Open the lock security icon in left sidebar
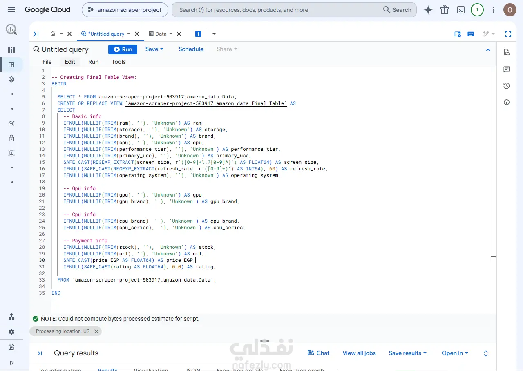523x371 pixels. coord(11,138)
